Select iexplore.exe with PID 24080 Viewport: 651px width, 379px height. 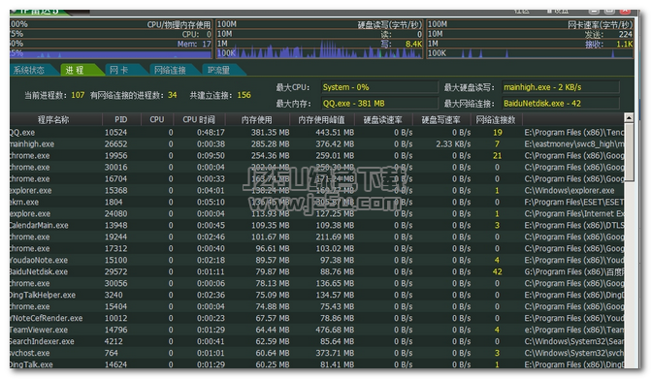pyautogui.click(x=317, y=213)
